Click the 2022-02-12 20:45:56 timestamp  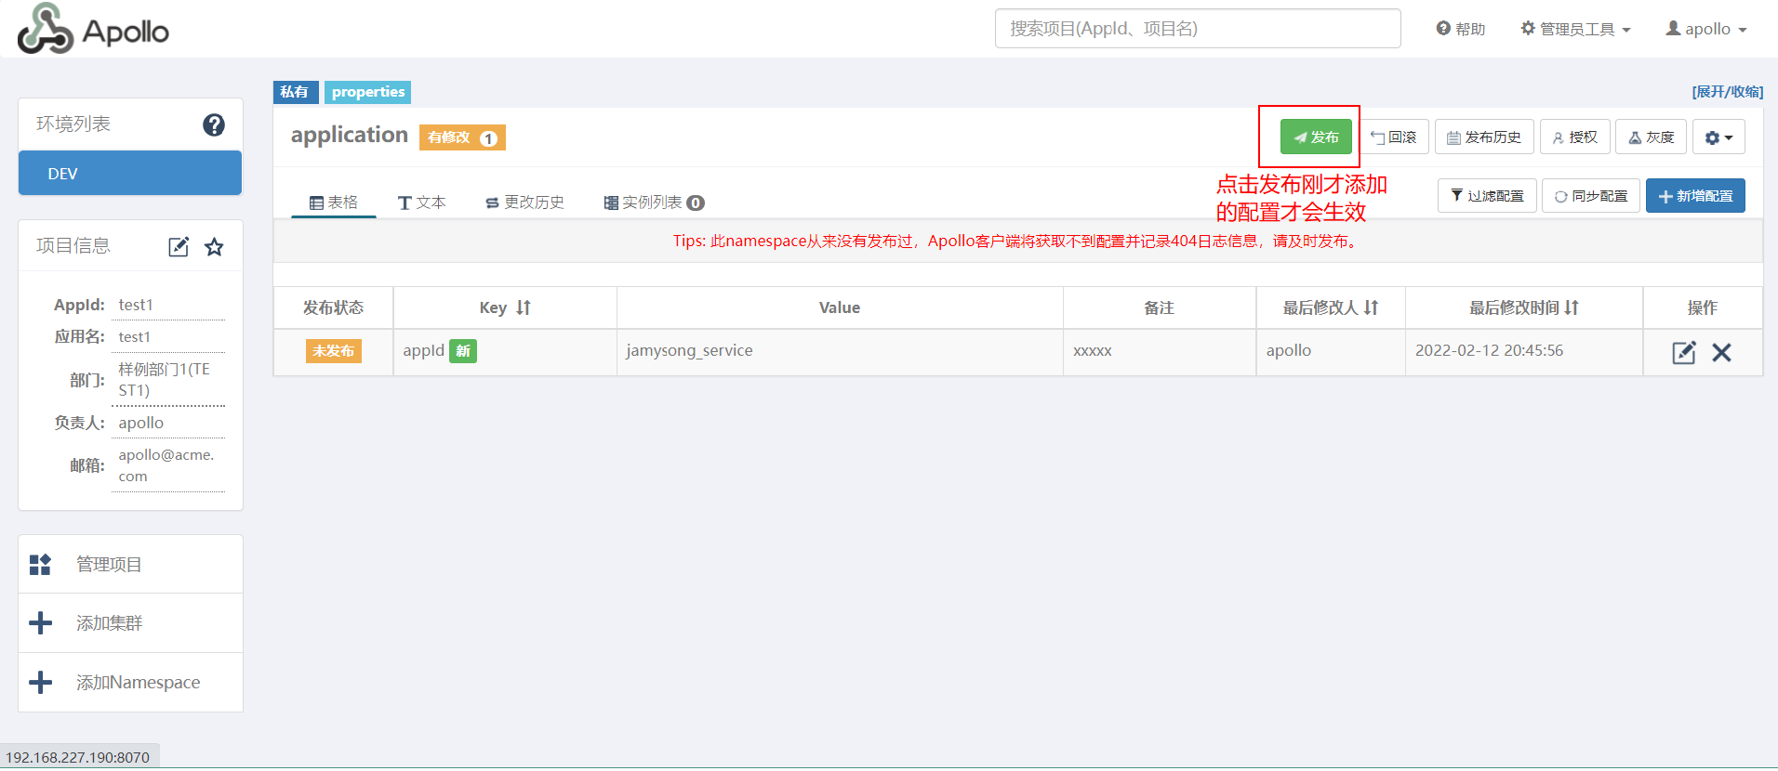tap(1489, 350)
